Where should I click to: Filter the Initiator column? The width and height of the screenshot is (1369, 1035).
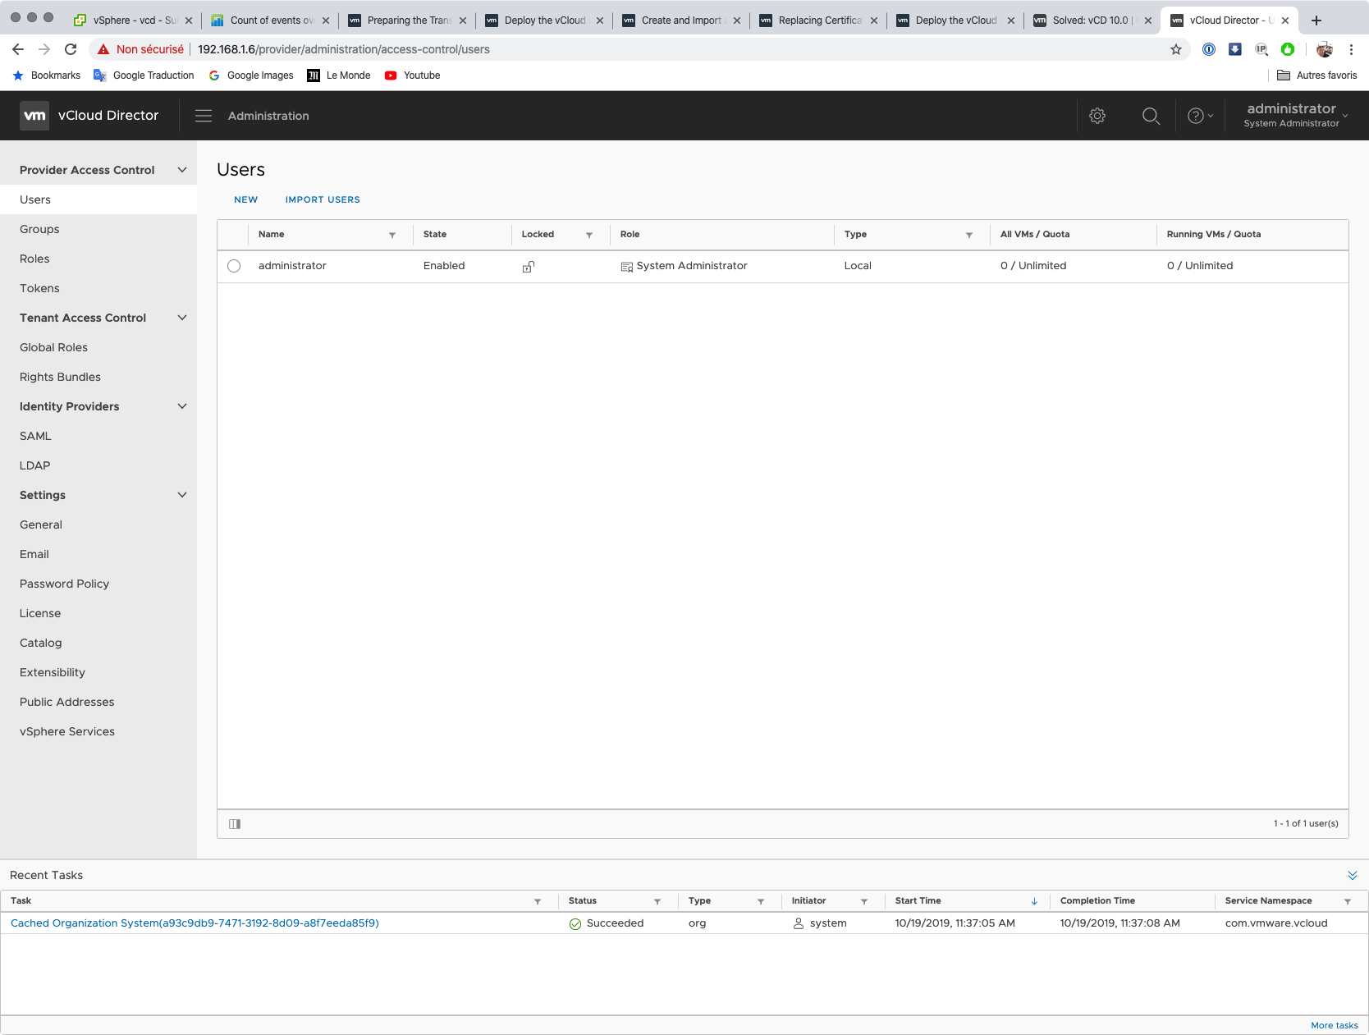tap(864, 901)
